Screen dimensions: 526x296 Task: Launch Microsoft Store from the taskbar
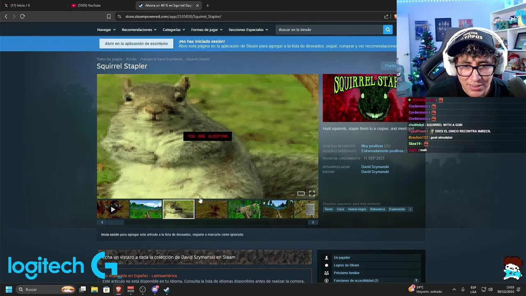[x=106, y=289]
